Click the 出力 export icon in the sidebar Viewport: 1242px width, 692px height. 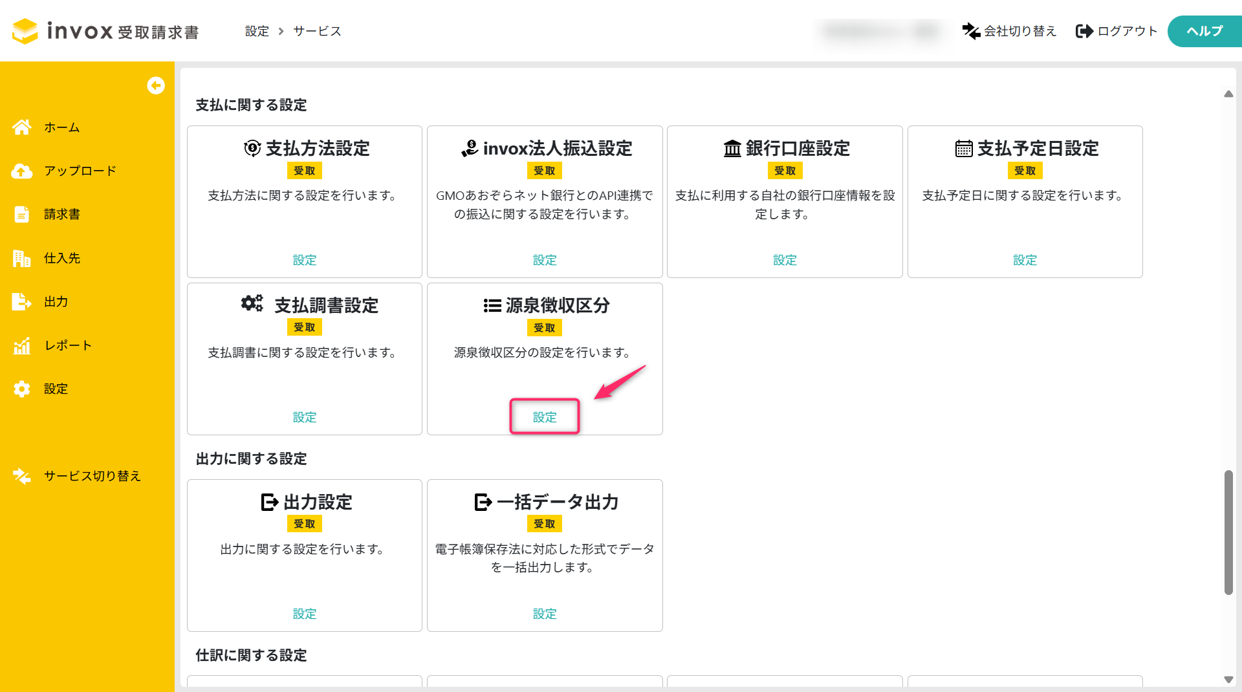[22, 301]
